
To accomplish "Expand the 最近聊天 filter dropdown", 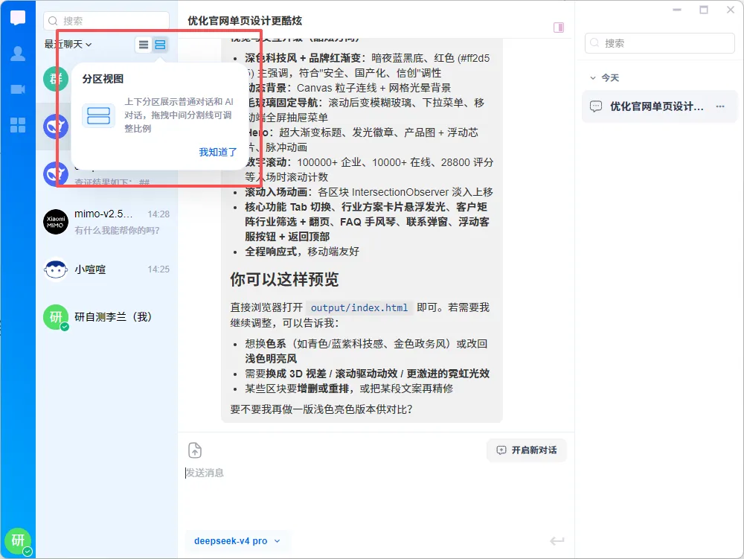I will (68, 44).
